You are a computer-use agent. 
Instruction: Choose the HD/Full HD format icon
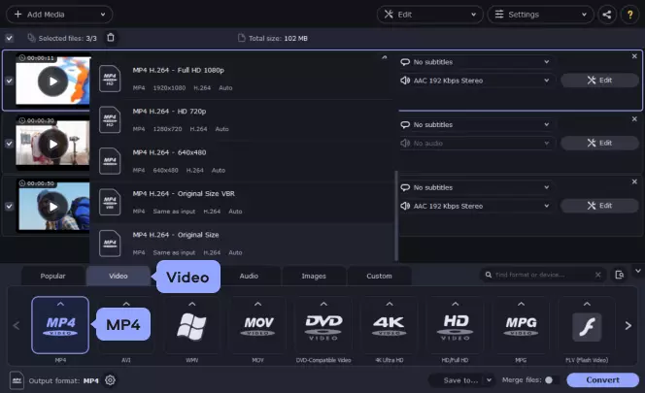[x=455, y=325]
